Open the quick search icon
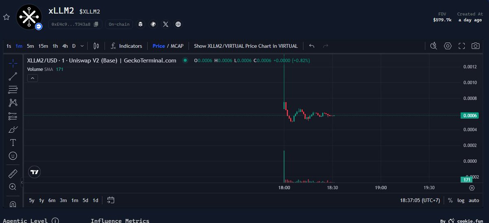Screen dimensions: 489x223 [x=434, y=46]
